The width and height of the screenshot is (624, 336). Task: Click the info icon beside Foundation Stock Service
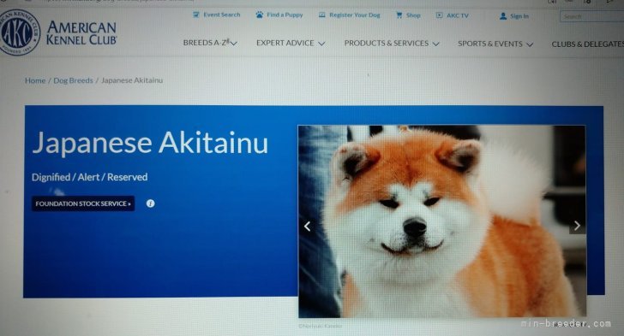tap(150, 203)
